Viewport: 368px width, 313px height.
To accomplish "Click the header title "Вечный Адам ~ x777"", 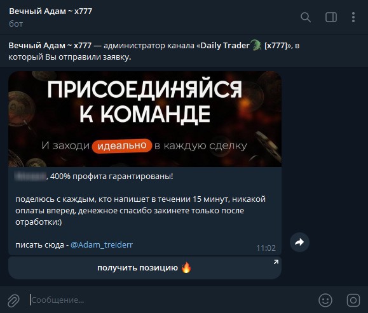I will (50, 11).
